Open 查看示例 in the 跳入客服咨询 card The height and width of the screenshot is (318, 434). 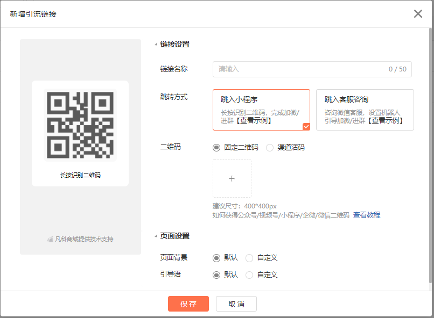(386, 121)
